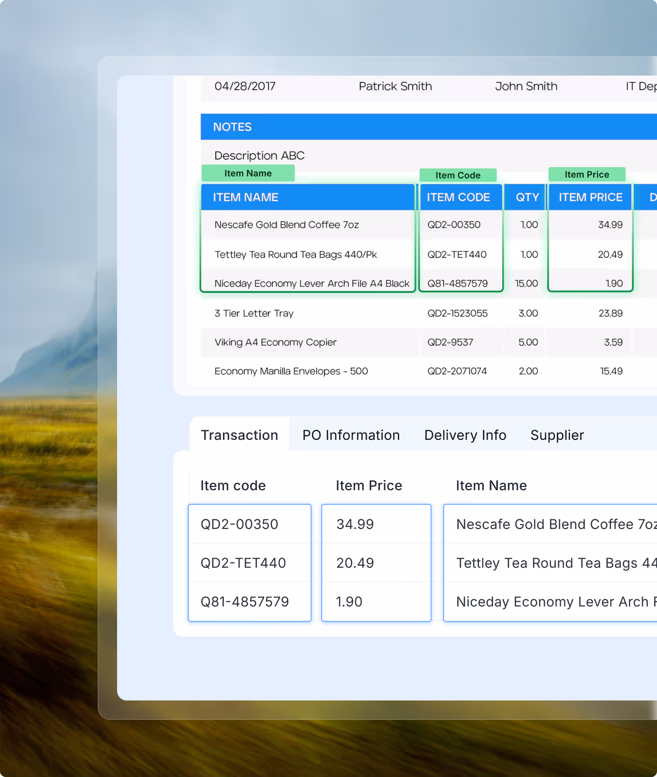Screen dimensions: 657x777
Task: Select the Description ABC note text
Action: (259, 155)
